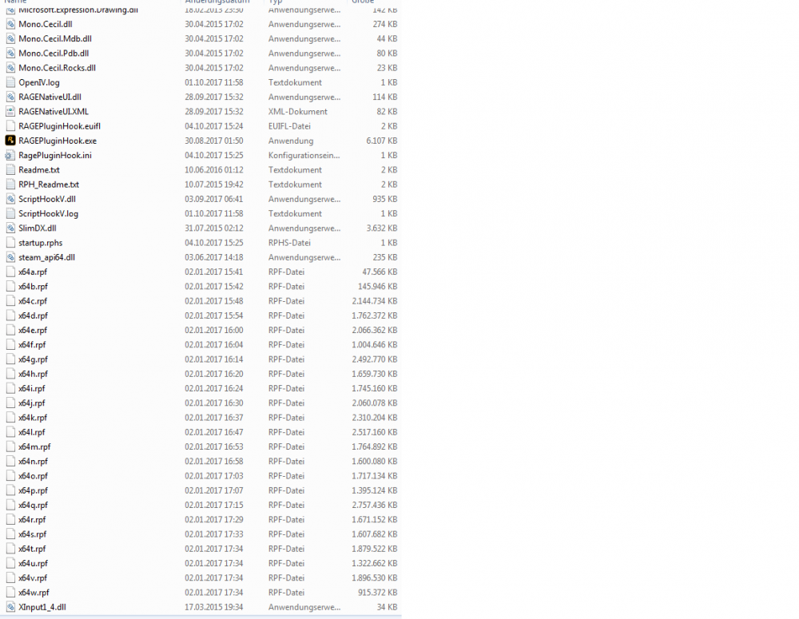
Task: Click the x64c.rpf file icon
Action: click(x=10, y=300)
